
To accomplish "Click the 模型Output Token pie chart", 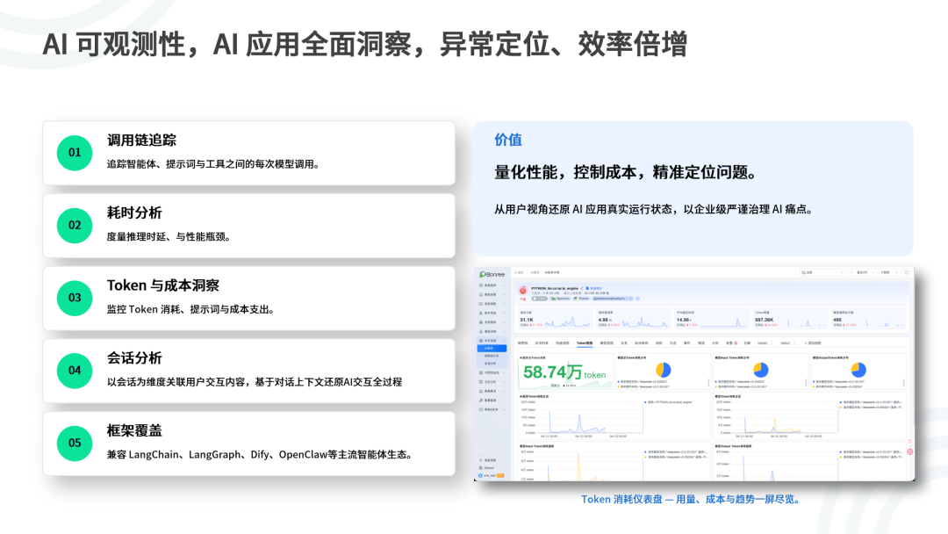I will pyautogui.click(x=858, y=370).
